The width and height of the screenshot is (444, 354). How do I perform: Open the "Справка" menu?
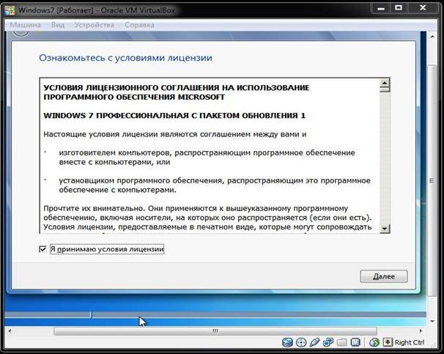(x=139, y=25)
